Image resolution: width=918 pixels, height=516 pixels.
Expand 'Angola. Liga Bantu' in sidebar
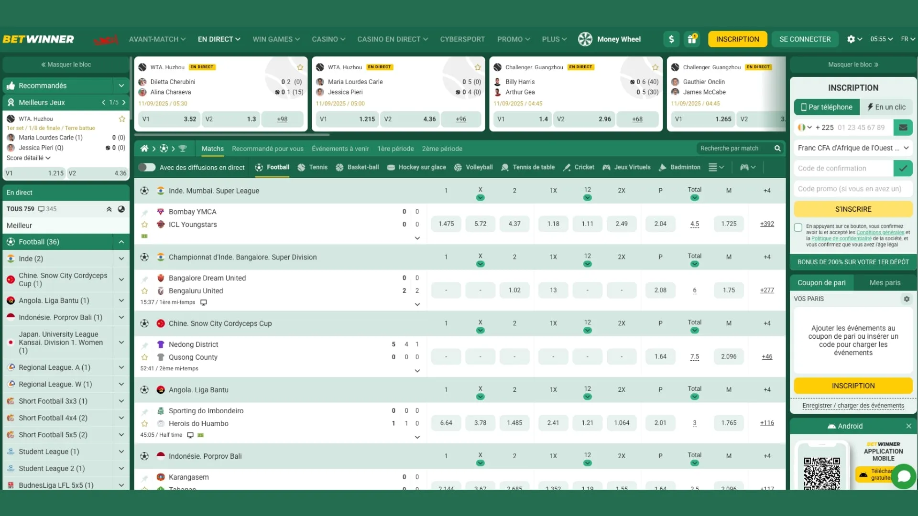tap(121, 301)
